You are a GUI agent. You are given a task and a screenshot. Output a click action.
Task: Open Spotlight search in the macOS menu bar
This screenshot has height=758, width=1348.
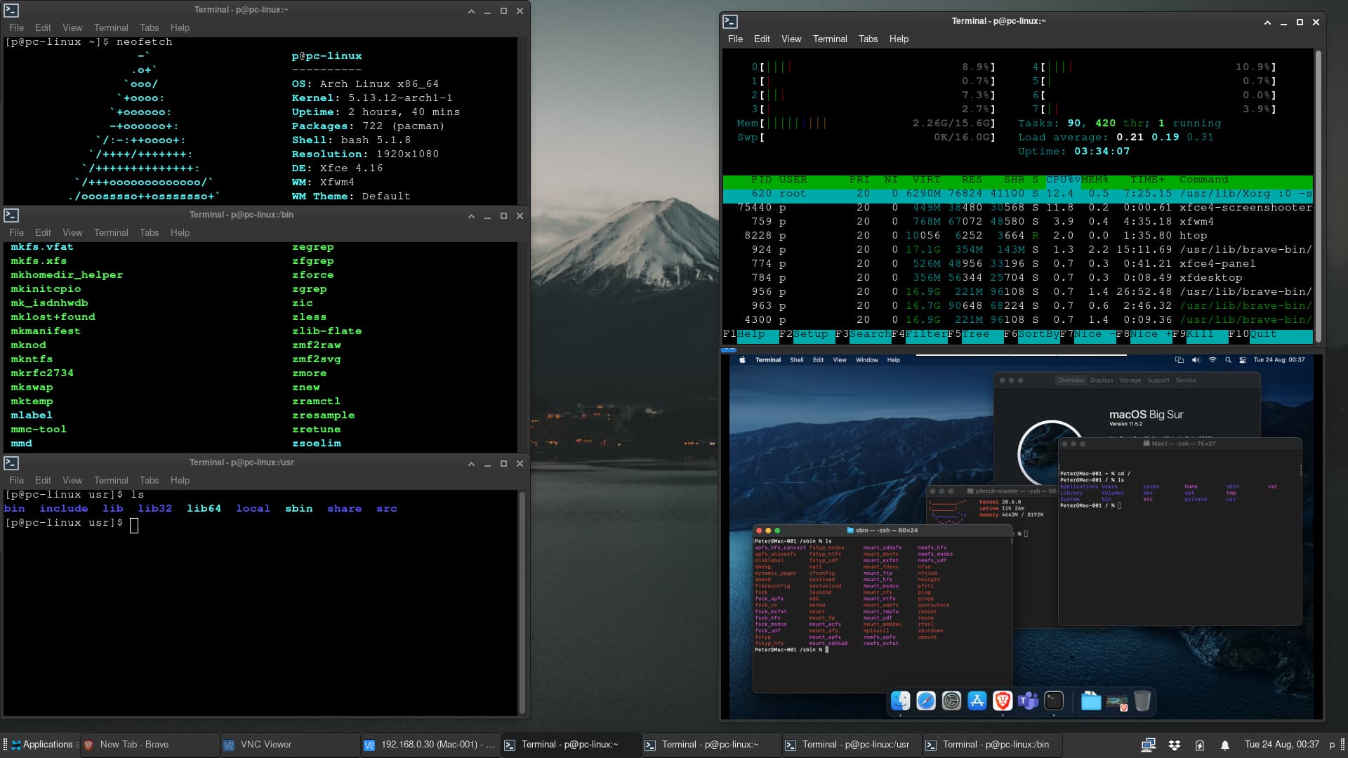point(1228,360)
